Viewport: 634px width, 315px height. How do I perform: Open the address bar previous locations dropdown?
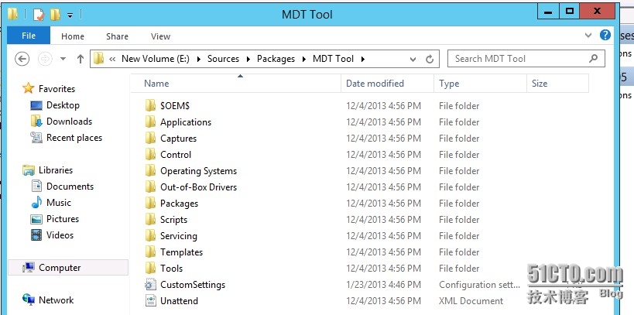(x=413, y=59)
